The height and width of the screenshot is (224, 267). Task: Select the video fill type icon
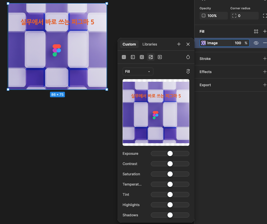tap(160, 57)
